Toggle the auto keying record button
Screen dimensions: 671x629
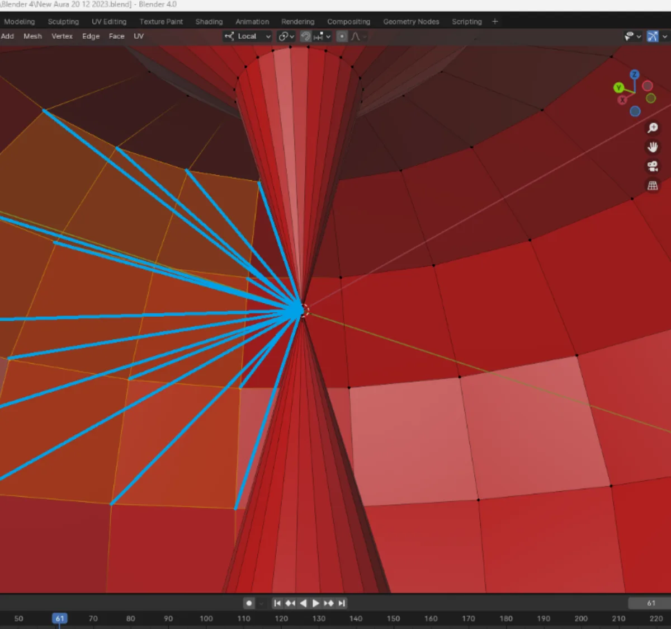[249, 603]
